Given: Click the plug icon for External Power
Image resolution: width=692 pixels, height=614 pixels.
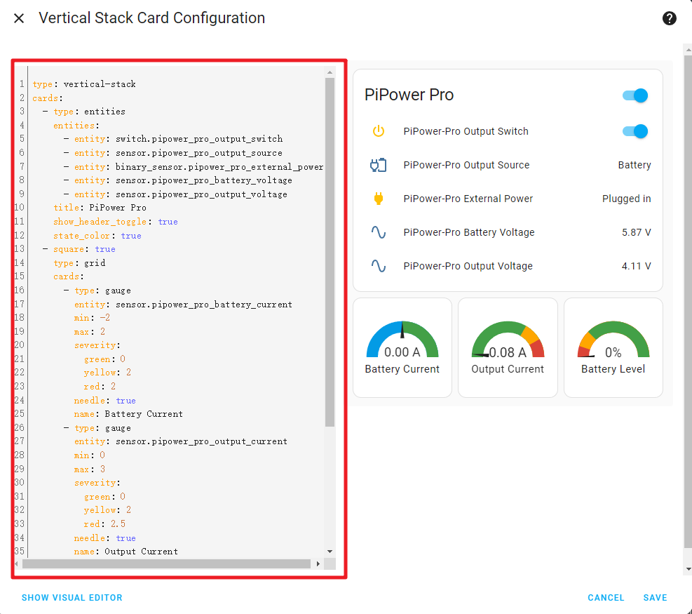Looking at the screenshot, I should click(x=378, y=199).
